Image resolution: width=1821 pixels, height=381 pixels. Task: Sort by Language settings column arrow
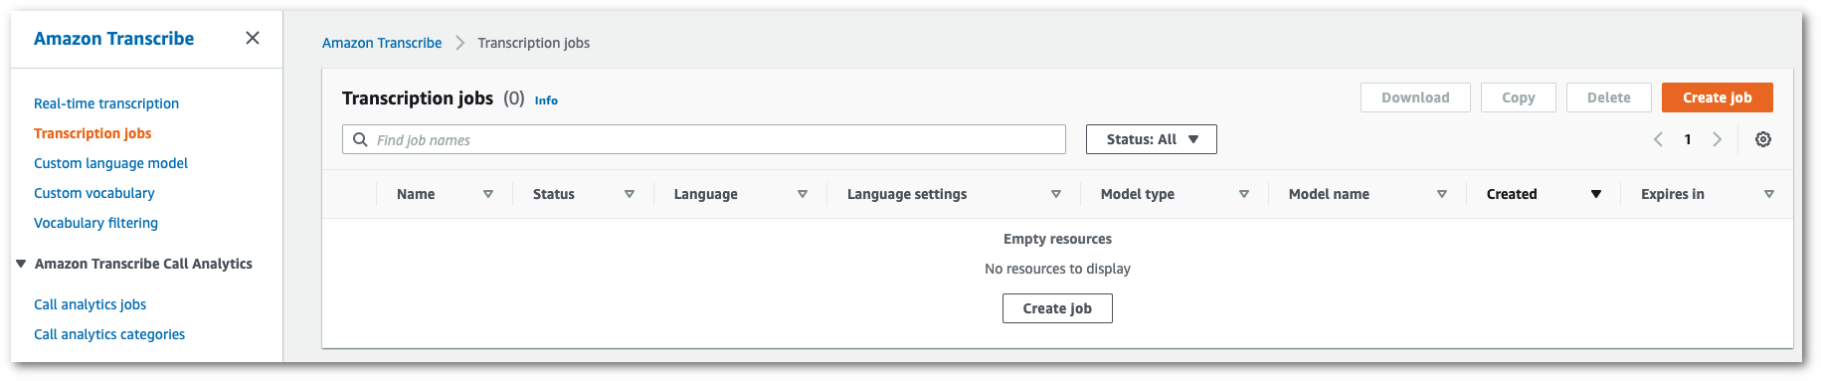(x=1056, y=194)
